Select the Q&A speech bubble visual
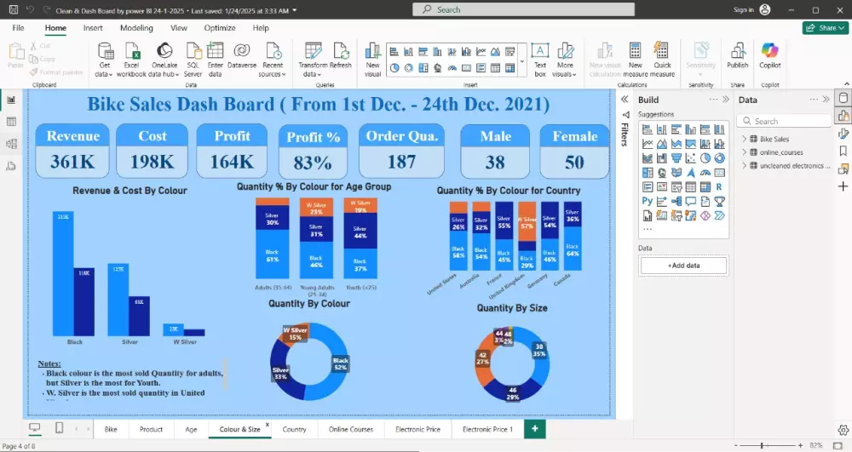The image size is (852, 452). click(x=691, y=201)
